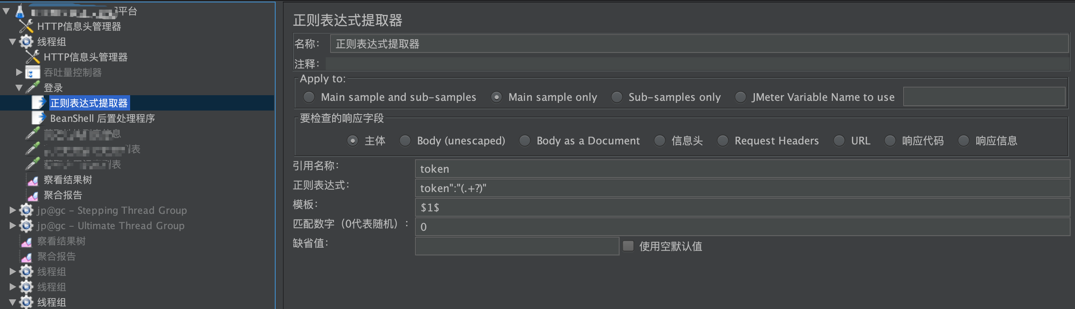Click the gear icon of the first 线程组
This screenshot has width=1075, height=309.
pos(26,42)
